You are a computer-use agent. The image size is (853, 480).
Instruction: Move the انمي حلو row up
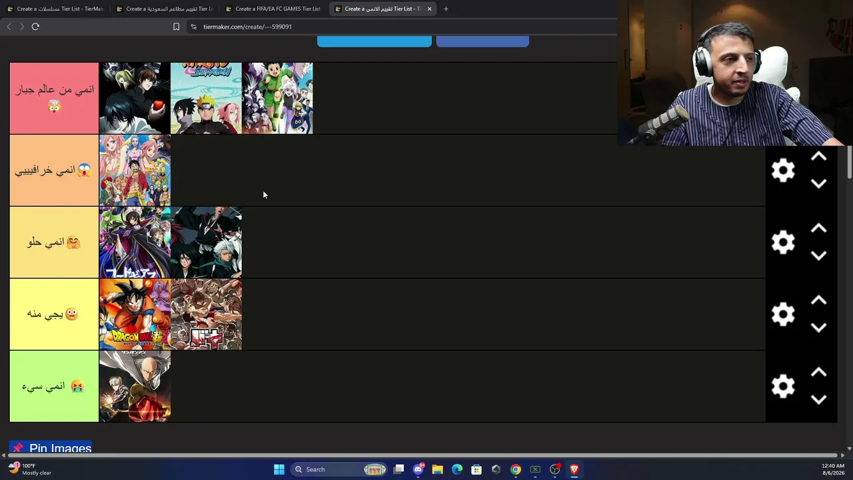[818, 229]
